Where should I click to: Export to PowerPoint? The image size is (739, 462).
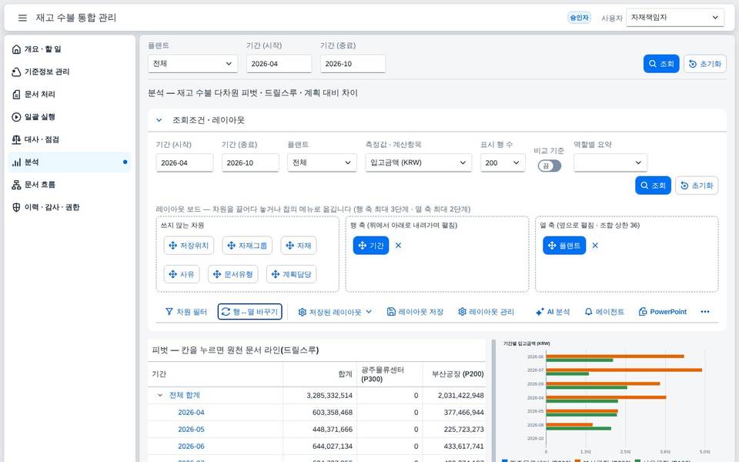click(663, 312)
